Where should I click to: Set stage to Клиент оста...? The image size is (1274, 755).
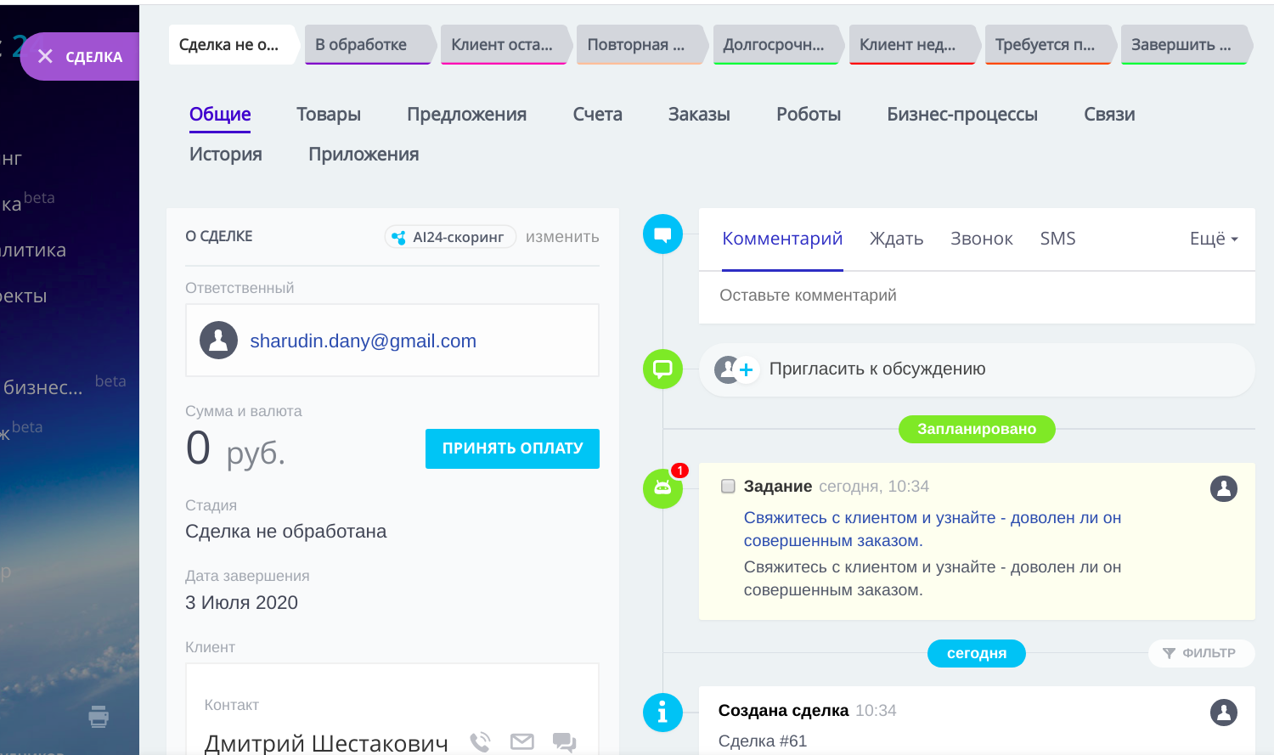click(x=506, y=45)
